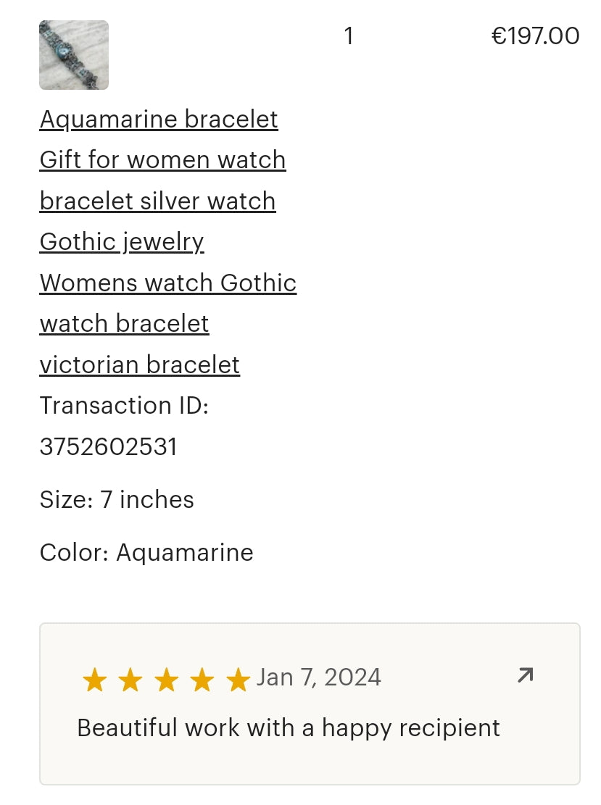
Task: Open the bracelet product thumbnail image
Action: (74, 55)
